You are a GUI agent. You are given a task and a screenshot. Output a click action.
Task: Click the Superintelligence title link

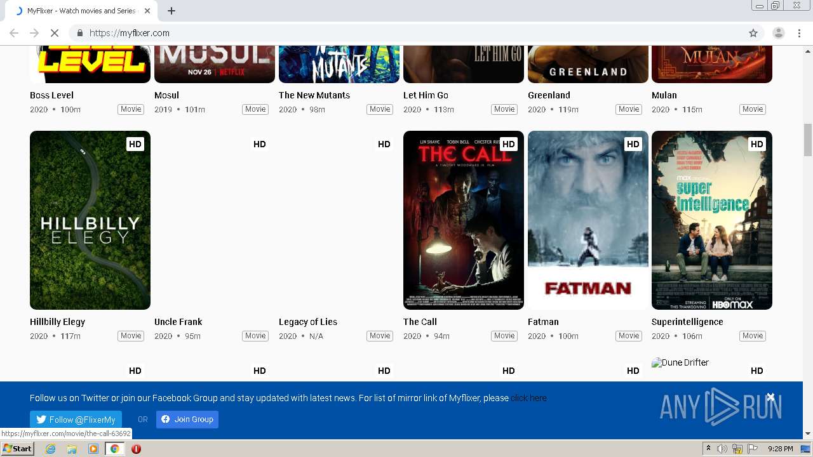(687, 322)
